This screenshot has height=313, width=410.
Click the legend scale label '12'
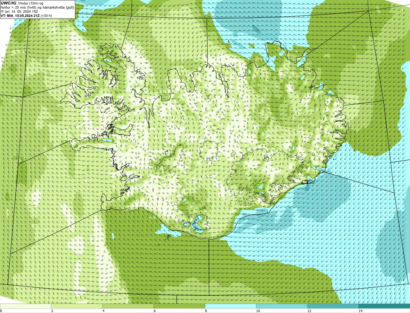click(309, 311)
